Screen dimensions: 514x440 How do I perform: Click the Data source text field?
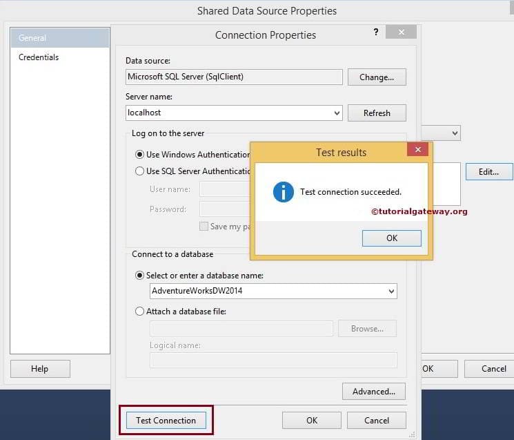click(x=234, y=77)
